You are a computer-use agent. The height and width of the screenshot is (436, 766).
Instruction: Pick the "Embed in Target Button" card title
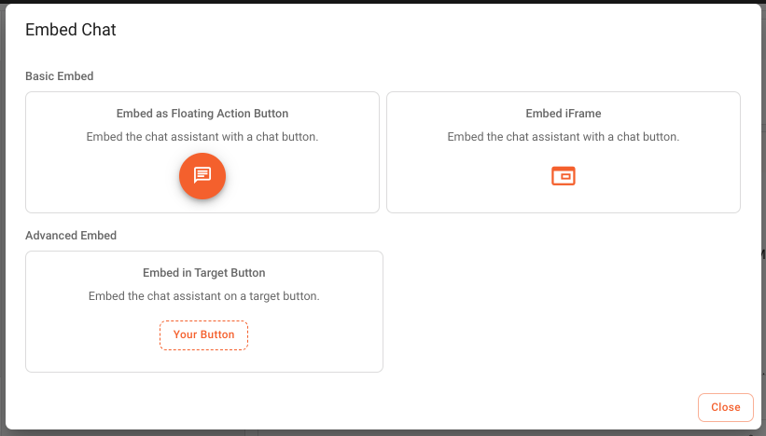pos(203,273)
